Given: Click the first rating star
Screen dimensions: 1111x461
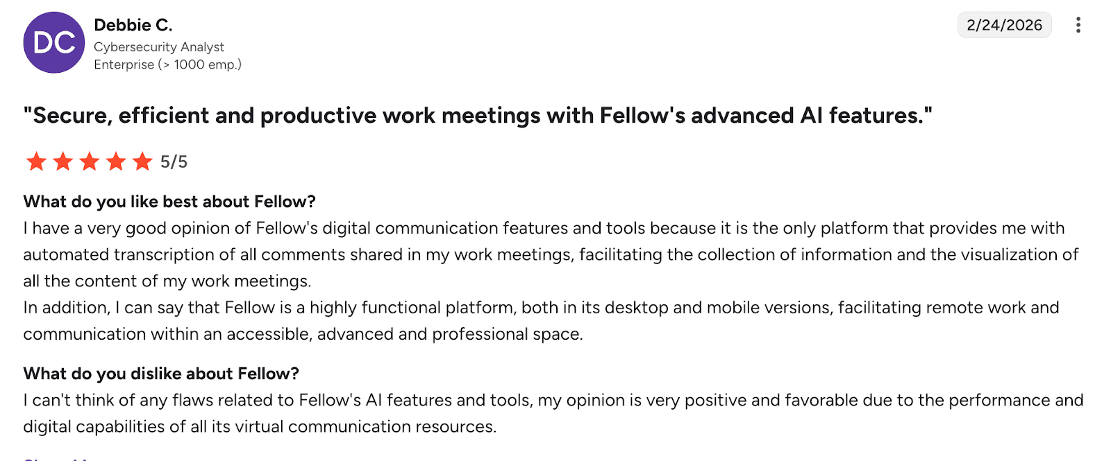Looking at the screenshot, I should (x=36, y=162).
